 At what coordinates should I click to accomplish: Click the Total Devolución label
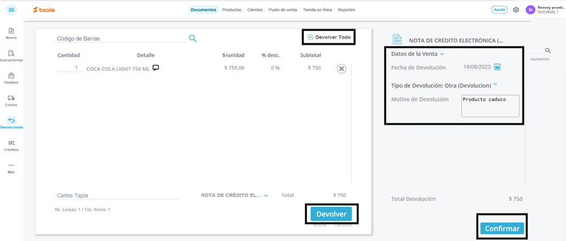tap(413, 199)
